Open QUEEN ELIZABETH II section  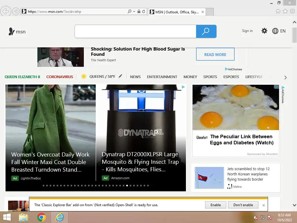pyautogui.click(x=22, y=77)
